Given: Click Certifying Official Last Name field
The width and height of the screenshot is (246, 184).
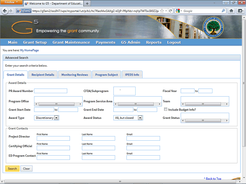Looking at the screenshot, I should [x=98, y=148].
